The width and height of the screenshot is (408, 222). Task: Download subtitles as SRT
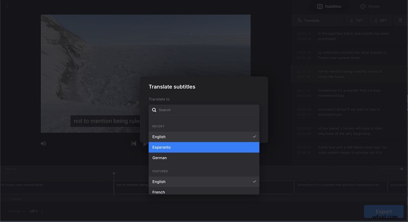380,20
